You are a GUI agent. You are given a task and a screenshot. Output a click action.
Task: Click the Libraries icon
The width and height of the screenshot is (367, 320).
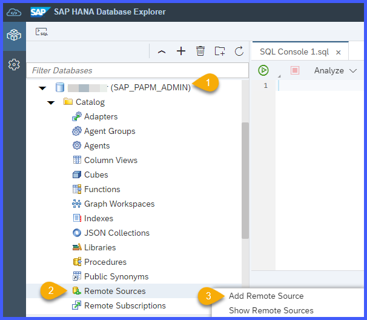point(77,247)
